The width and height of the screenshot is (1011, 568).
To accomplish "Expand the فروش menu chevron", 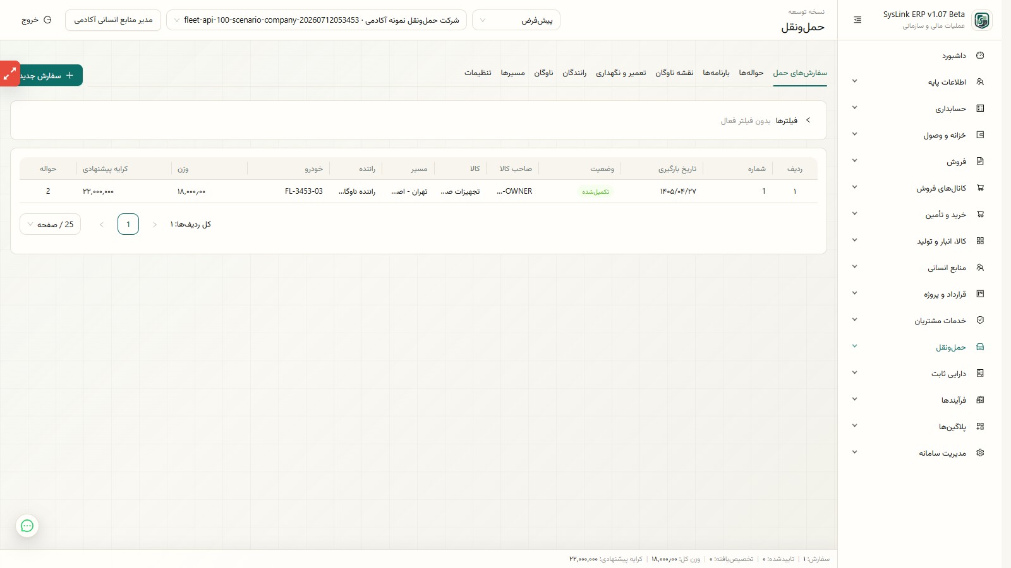I will (x=854, y=161).
